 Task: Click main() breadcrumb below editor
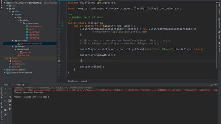pyautogui.click(x=84, y=81)
